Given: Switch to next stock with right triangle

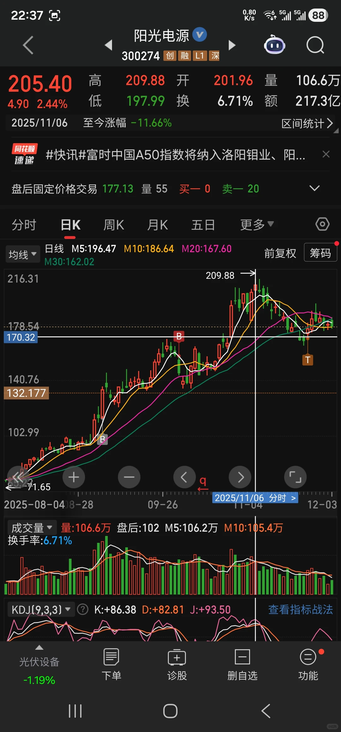Looking at the screenshot, I should (232, 45).
